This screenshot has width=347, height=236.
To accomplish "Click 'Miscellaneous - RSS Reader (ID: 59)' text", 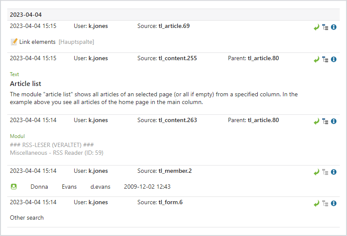I will pos(57,153).
